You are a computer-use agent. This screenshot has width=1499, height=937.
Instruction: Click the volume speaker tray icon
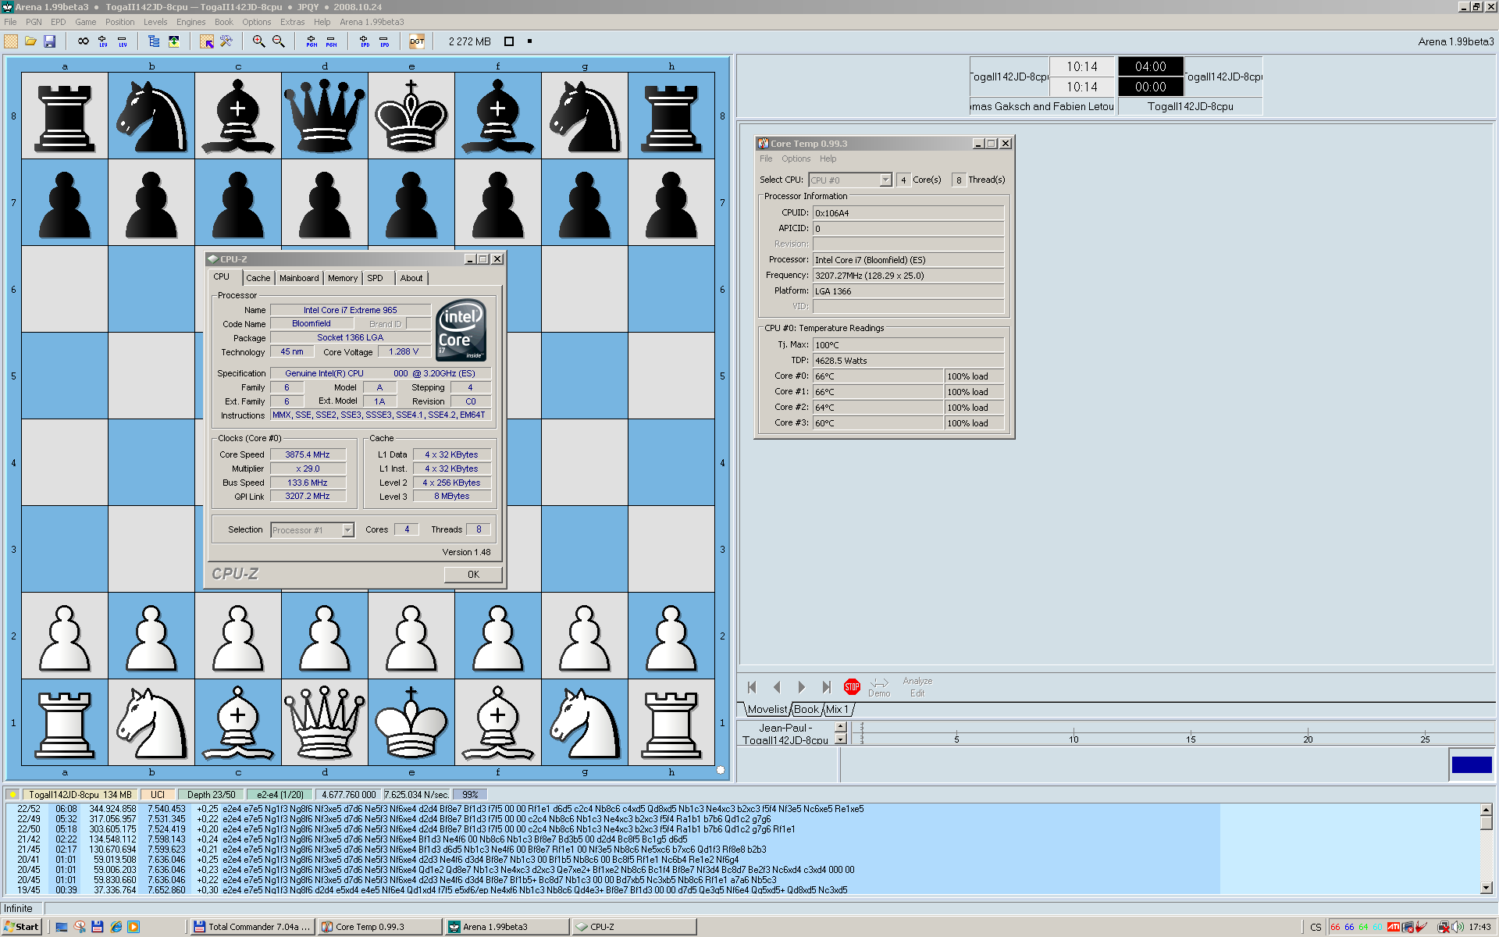[x=1457, y=927]
